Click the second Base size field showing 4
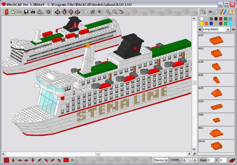Screen dimensions: 237x165 click(x=223, y=160)
